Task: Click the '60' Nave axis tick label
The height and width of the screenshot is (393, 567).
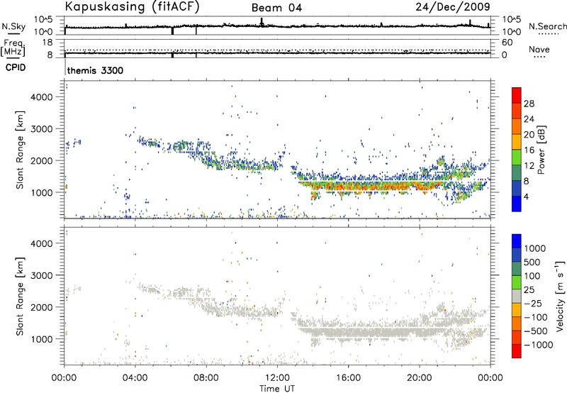Action: [507, 43]
